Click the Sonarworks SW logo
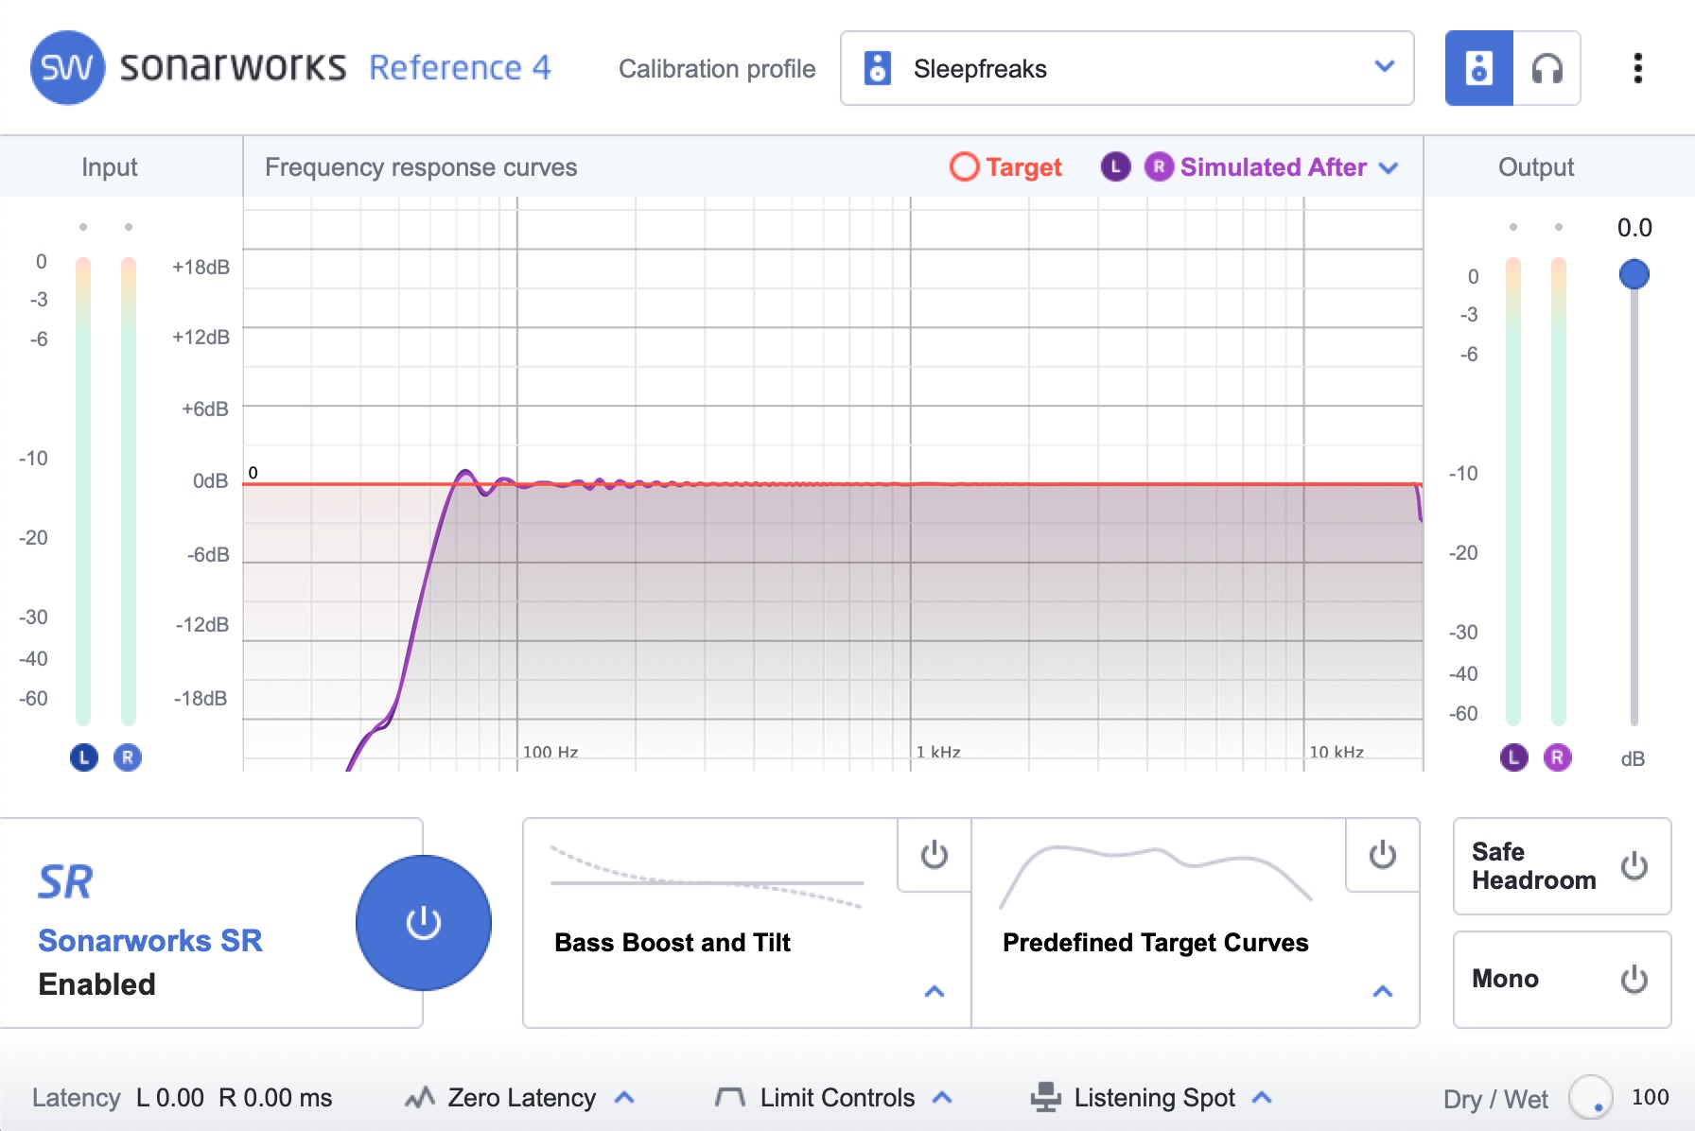 click(67, 68)
